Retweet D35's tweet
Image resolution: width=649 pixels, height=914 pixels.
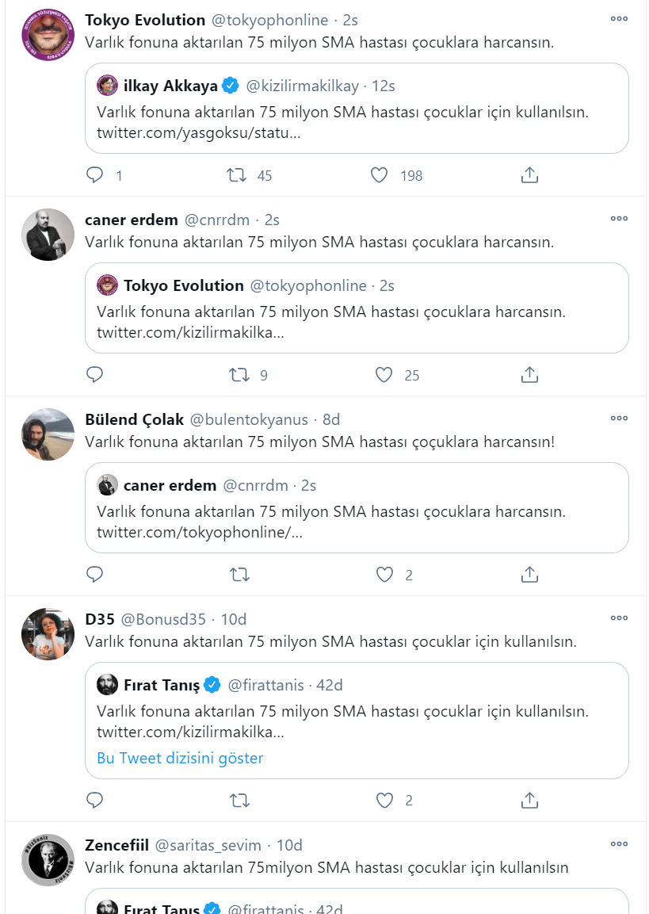coord(239,800)
